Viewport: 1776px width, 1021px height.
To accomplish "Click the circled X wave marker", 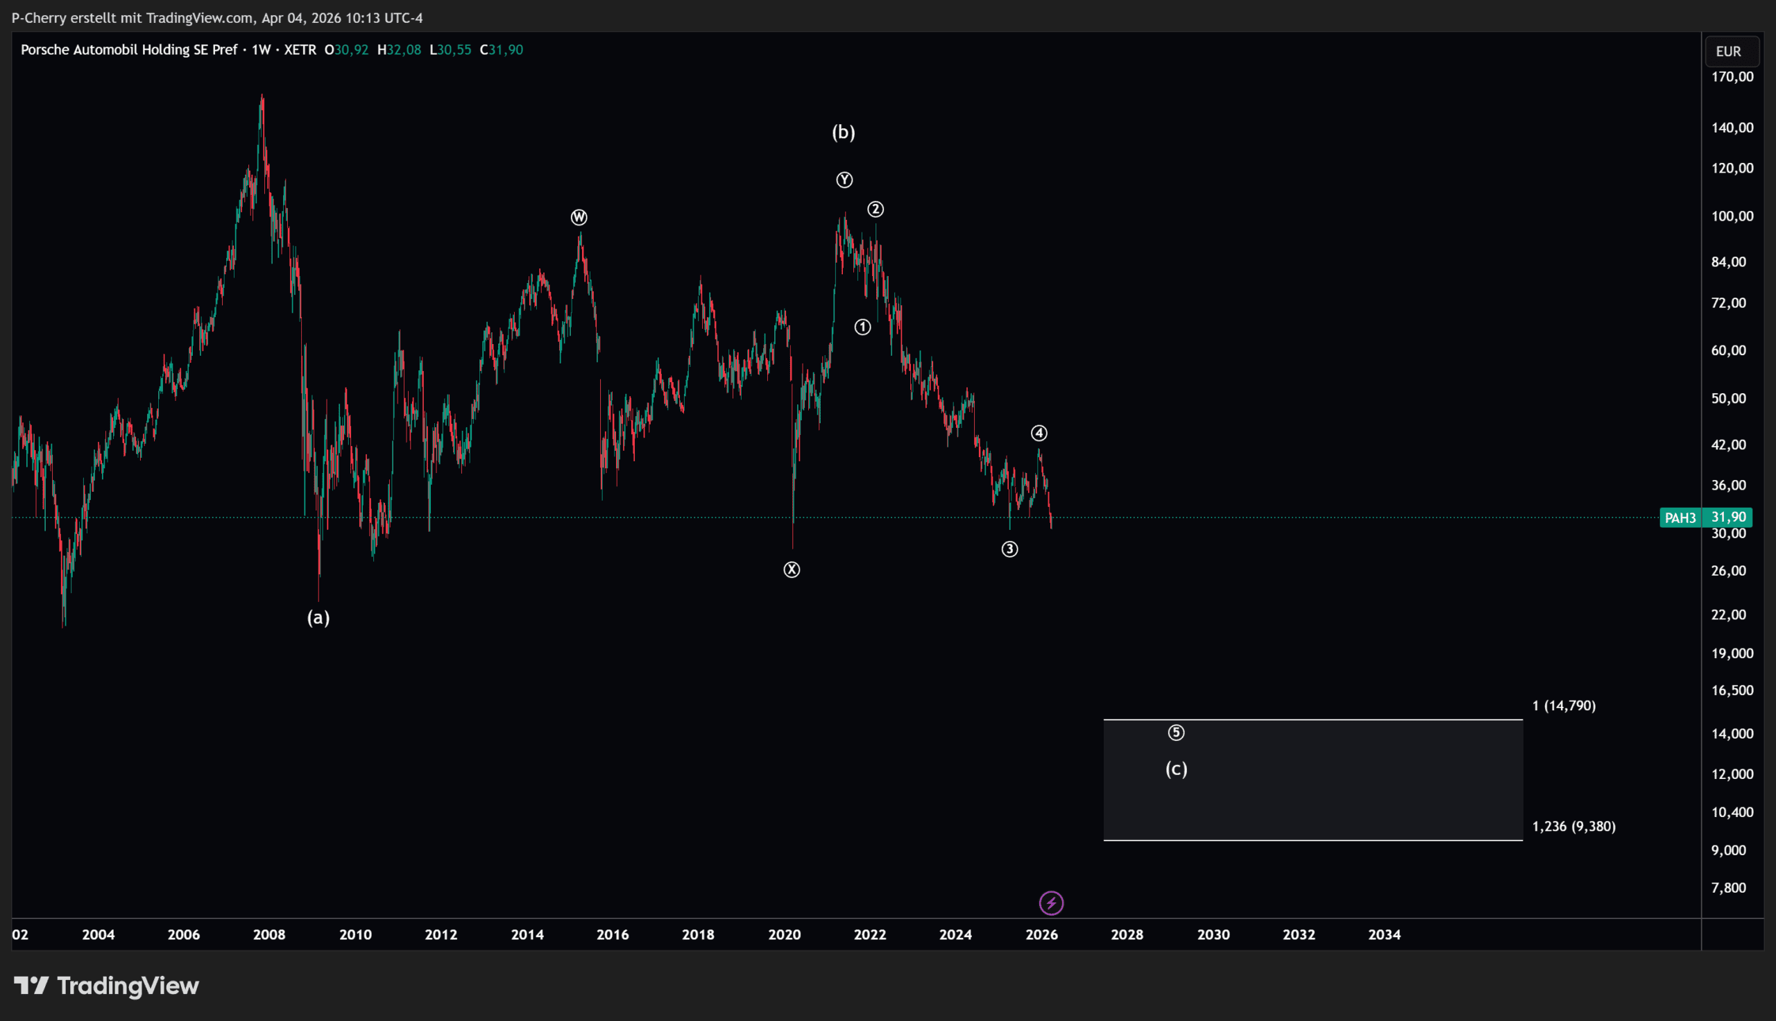I will [792, 569].
